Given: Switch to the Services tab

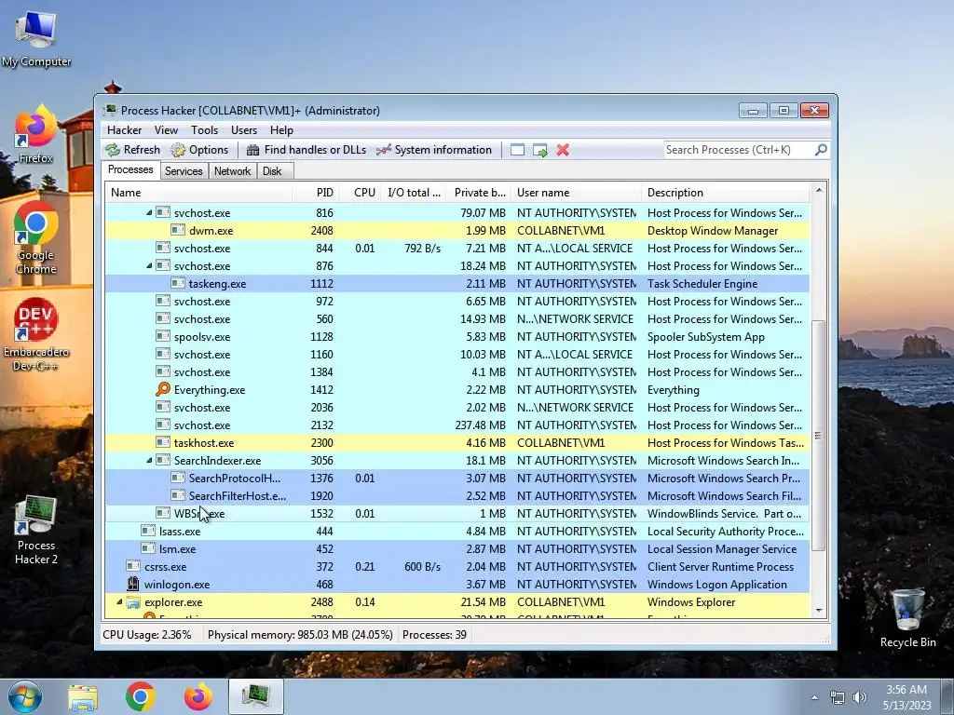Looking at the screenshot, I should pos(184,171).
